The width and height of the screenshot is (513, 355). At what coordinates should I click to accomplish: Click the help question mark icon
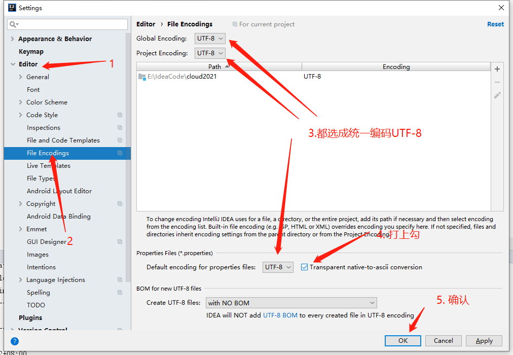coord(15,341)
